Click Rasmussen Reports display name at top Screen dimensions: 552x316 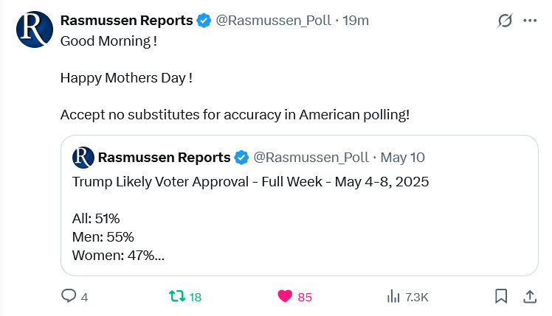click(x=126, y=21)
